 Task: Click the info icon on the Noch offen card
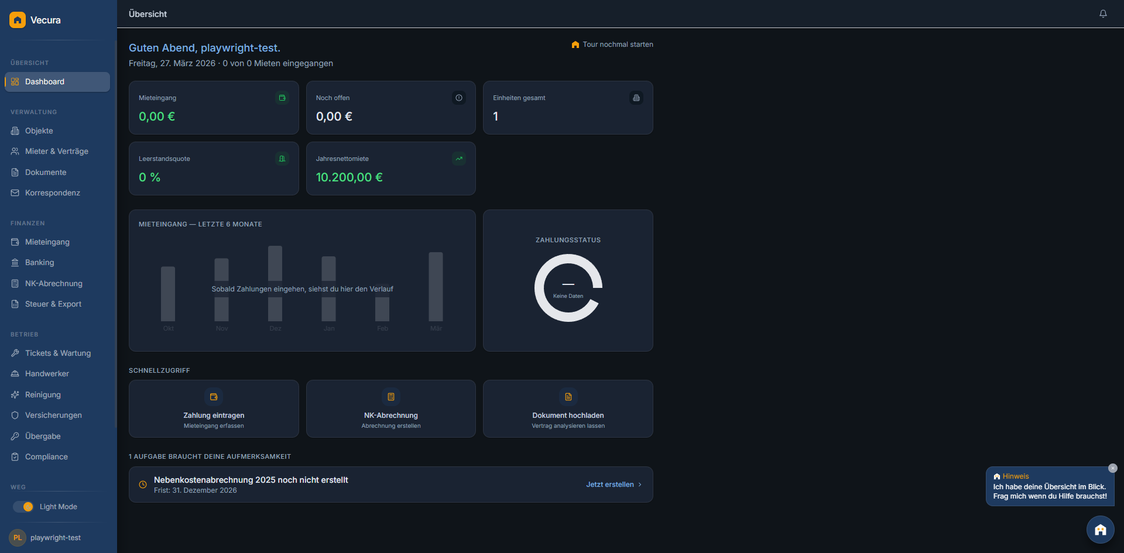coord(458,98)
